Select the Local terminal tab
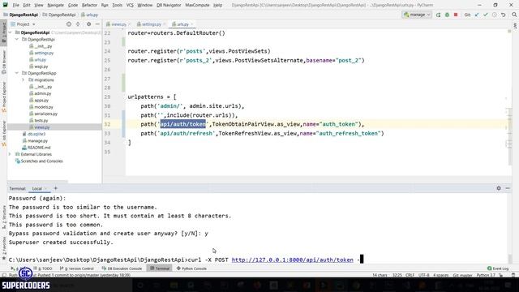This screenshot has width=519, height=292. [39, 188]
